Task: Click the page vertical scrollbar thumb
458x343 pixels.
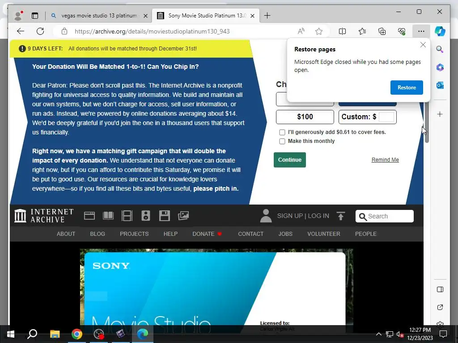Action: pos(427,122)
